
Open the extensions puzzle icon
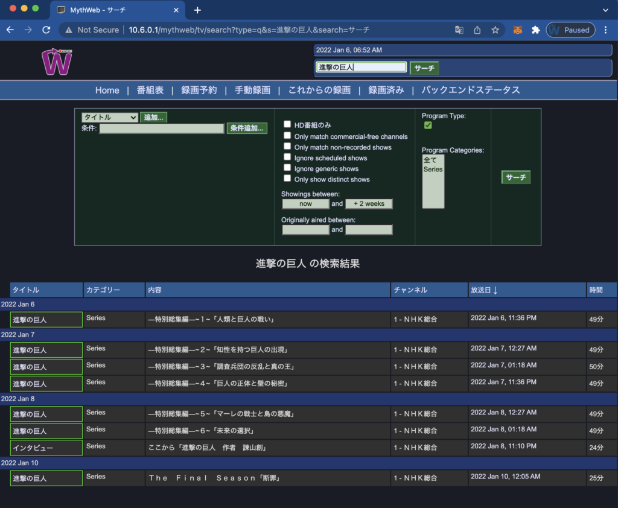[535, 30]
